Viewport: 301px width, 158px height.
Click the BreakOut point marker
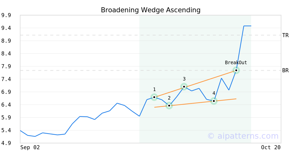[236, 70]
